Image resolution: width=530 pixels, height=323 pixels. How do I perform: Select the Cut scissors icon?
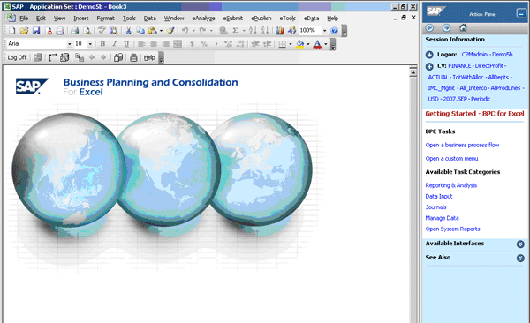coord(128,31)
